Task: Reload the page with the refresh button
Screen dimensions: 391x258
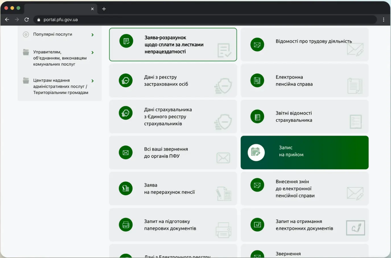Action: tap(27, 20)
